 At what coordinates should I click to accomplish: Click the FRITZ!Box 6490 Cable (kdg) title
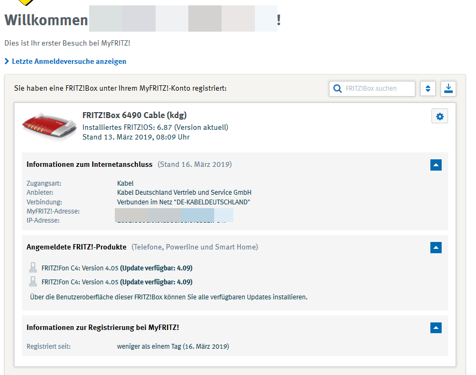pos(134,115)
